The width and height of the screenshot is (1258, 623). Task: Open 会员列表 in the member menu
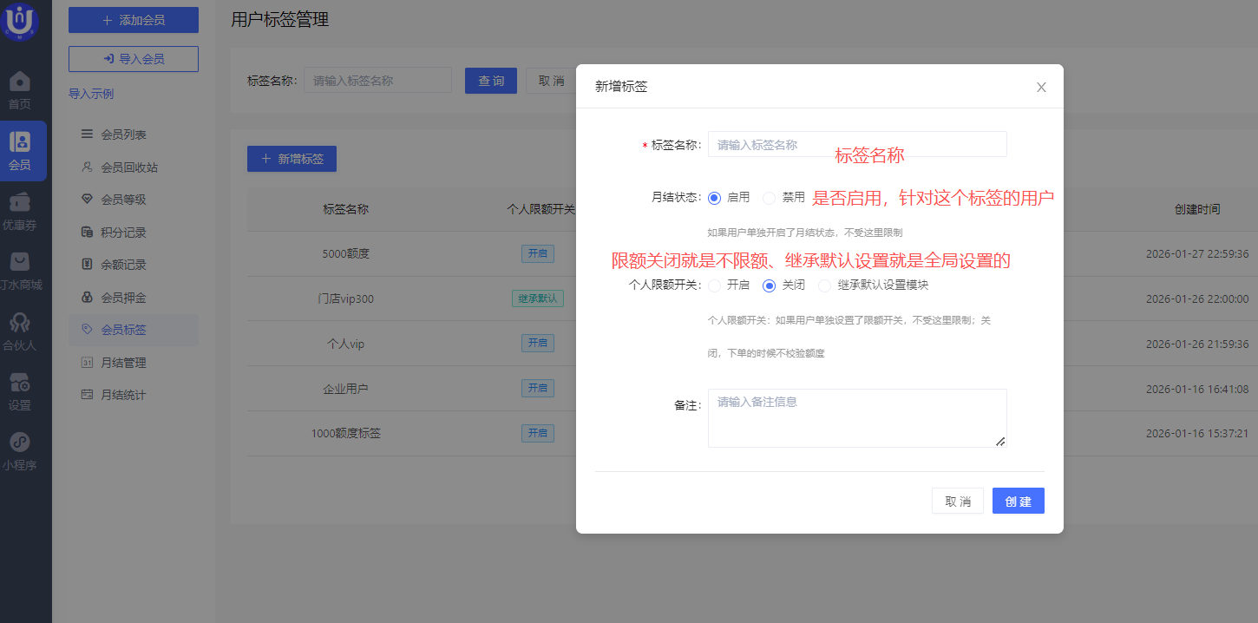coord(123,134)
